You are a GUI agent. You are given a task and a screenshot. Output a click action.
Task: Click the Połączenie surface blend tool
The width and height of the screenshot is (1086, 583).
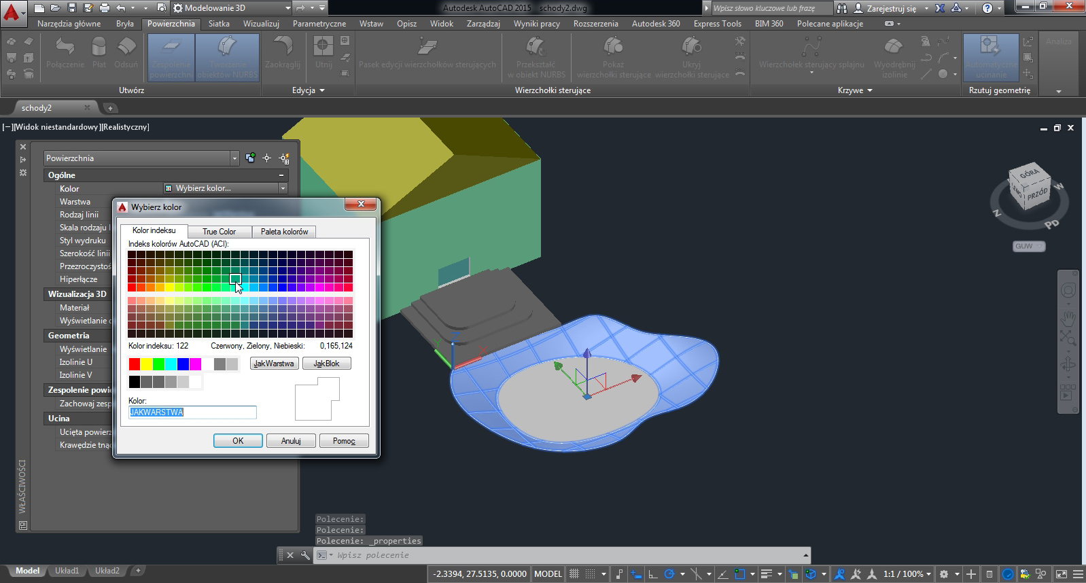tap(65, 53)
